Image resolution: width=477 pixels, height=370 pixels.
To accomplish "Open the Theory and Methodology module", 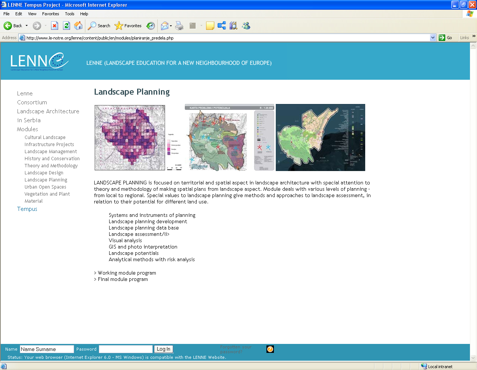I will tap(51, 166).
